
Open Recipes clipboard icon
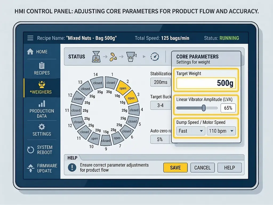click(42, 65)
